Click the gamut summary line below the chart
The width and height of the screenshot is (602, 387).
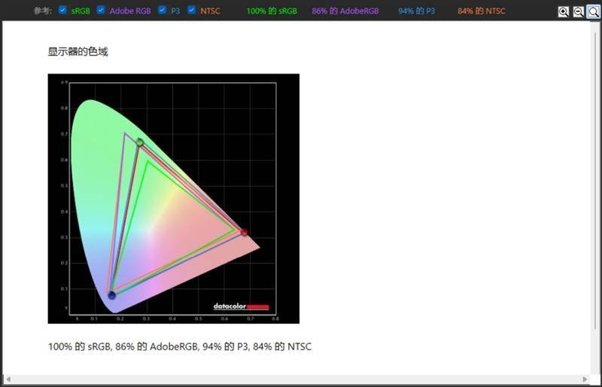click(180, 346)
